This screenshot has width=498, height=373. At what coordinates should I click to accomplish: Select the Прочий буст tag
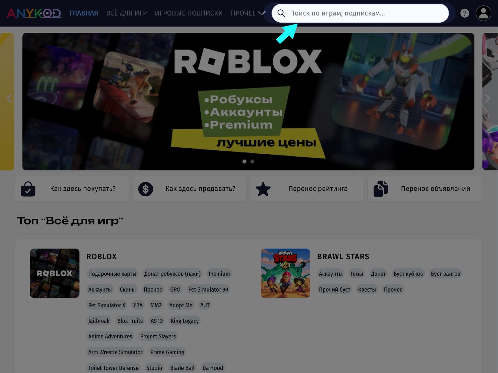(x=335, y=289)
